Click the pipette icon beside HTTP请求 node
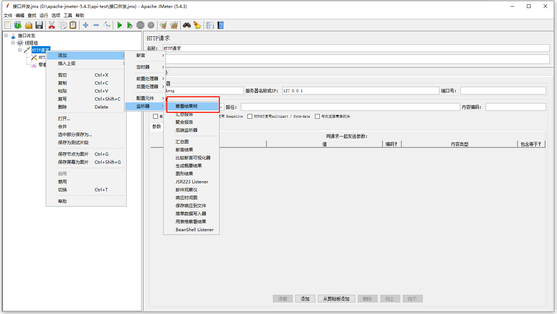Viewport: 557px width, 314px height. coord(27,50)
